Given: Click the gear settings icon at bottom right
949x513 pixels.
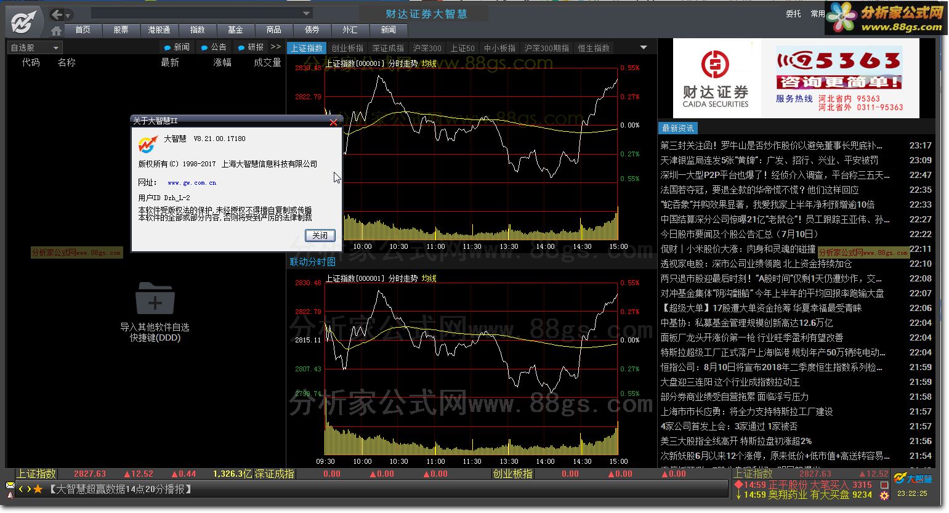Looking at the screenshot, I should (884, 495).
